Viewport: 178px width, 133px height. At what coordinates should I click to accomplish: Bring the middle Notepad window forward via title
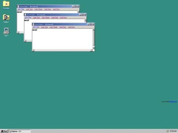tap(55, 15)
